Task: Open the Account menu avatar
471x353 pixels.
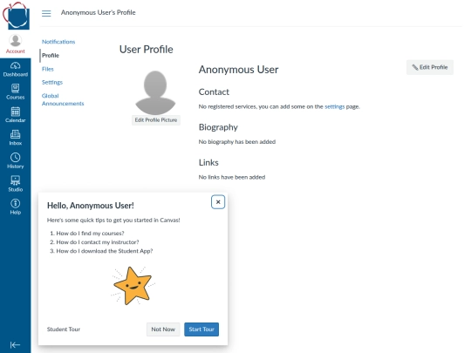Action: pos(16,40)
